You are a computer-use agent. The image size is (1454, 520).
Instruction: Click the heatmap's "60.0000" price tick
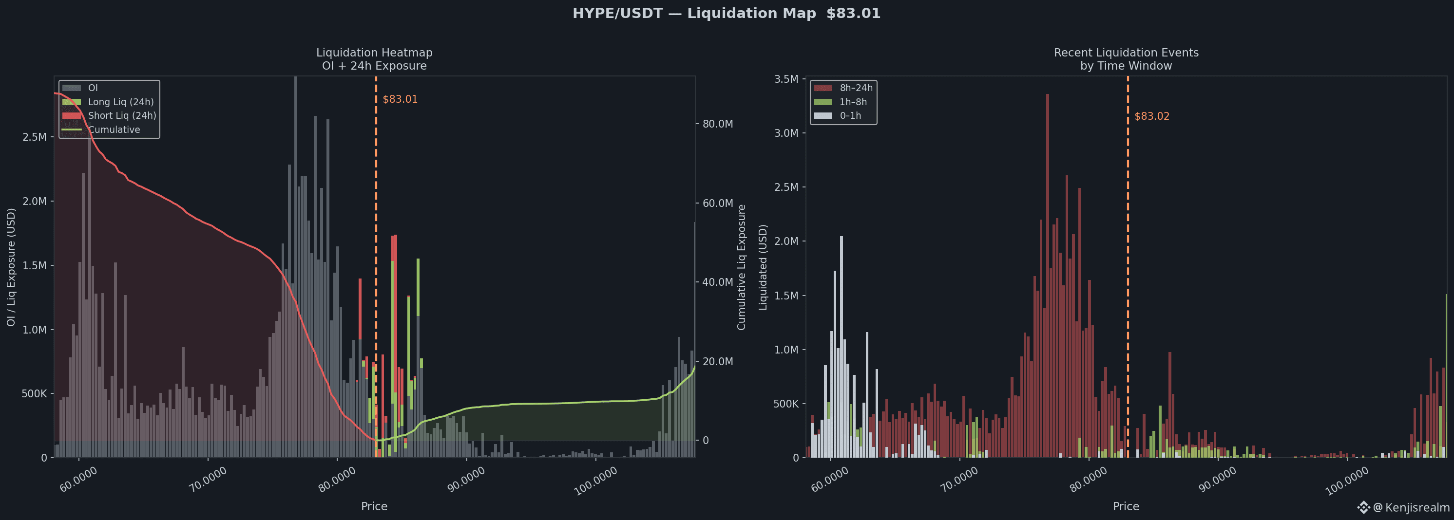tap(78, 480)
